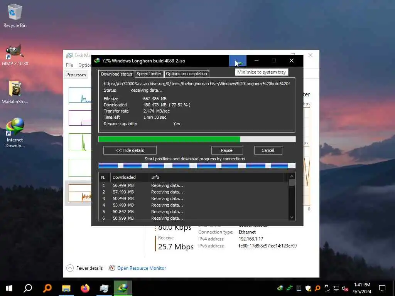Open Resource Monitor link
The image size is (395, 296).
142,268
